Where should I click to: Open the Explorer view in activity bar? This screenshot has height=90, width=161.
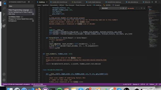(x=4, y=3)
